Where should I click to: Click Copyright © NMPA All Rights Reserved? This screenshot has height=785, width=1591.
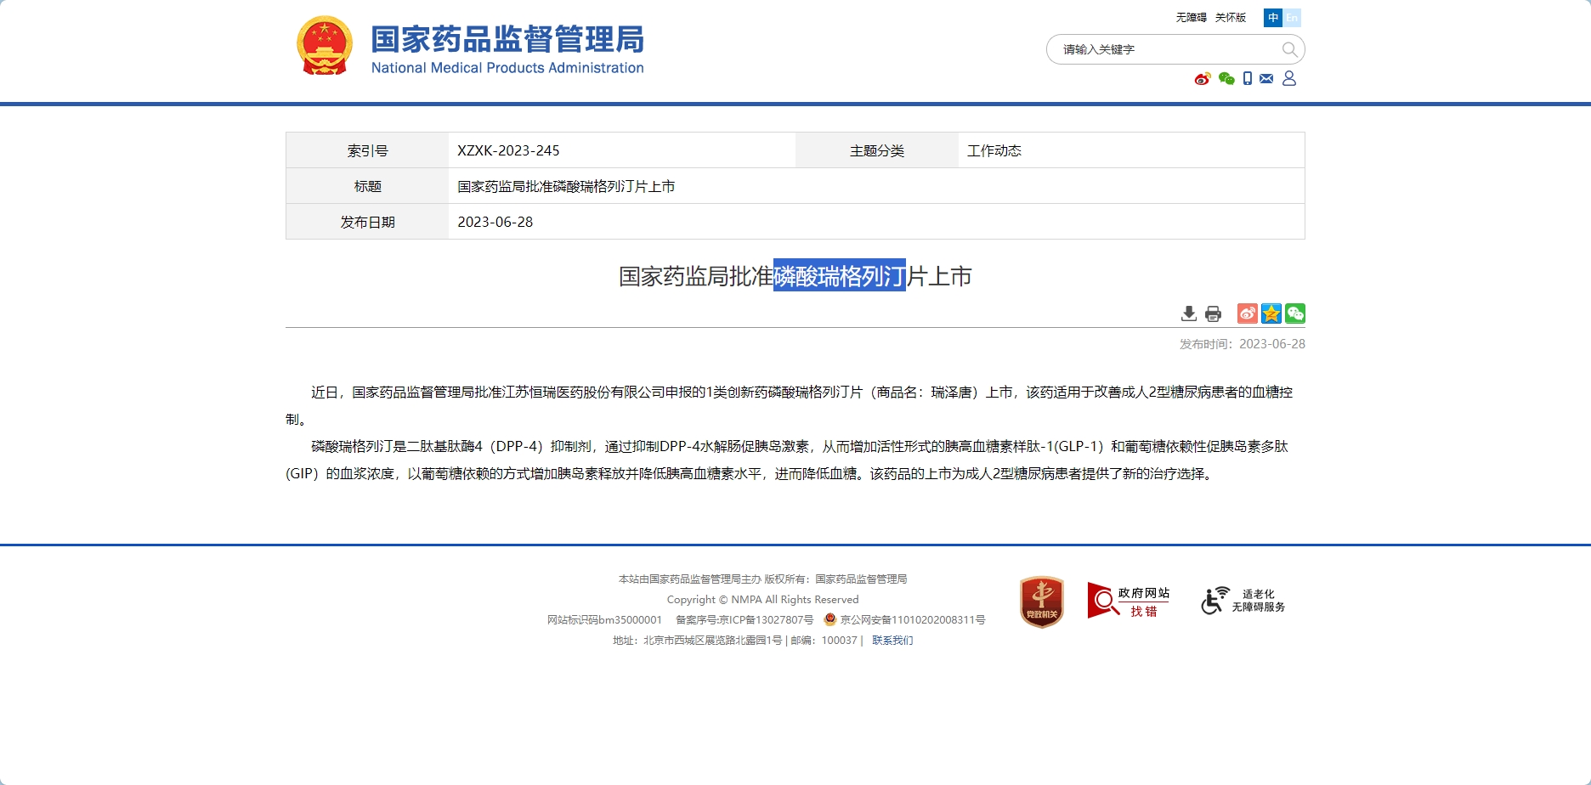pos(762,600)
